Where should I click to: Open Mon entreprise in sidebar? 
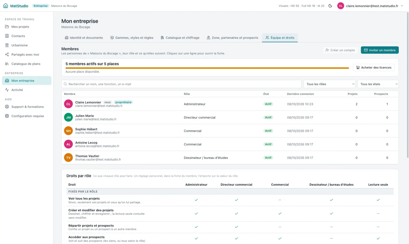click(x=27, y=81)
